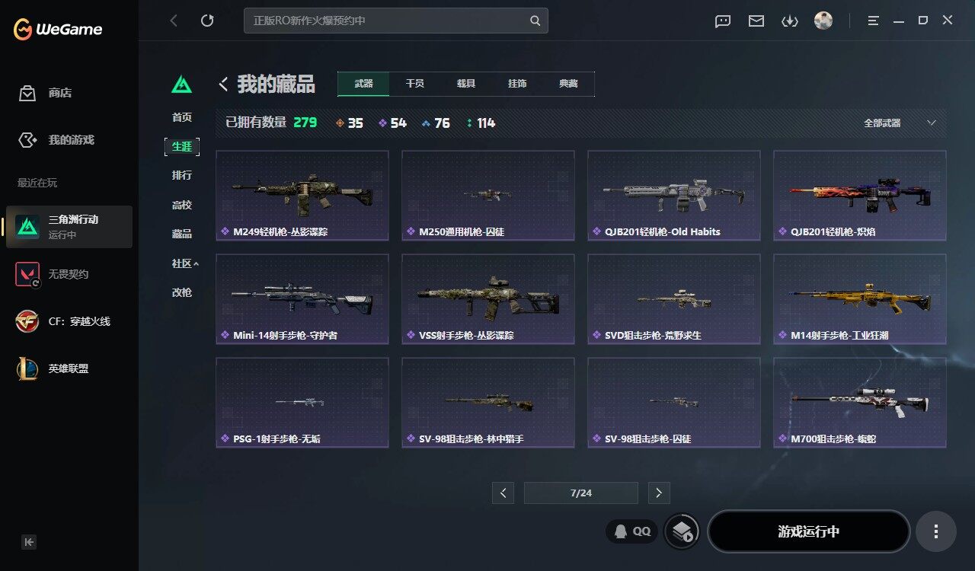
Task: Click the 游戏运行中 button
Action: [x=809, y=531]
